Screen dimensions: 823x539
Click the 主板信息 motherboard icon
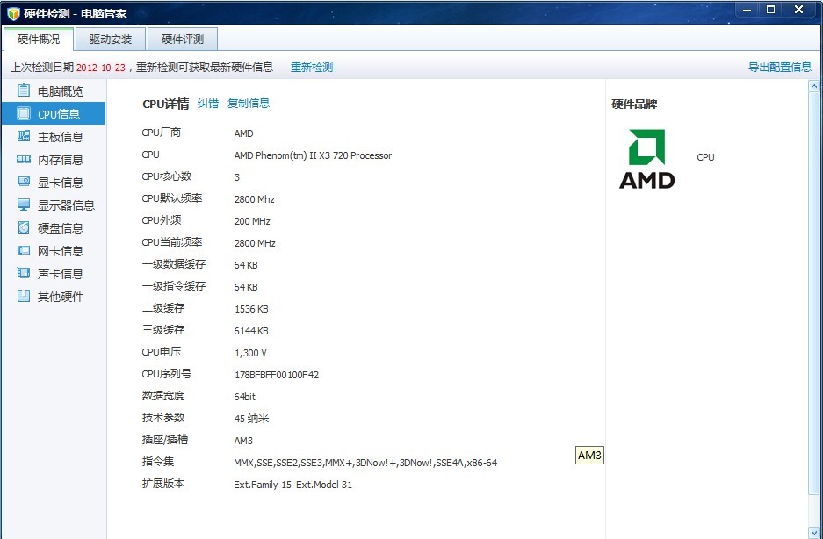click(24, 136)
